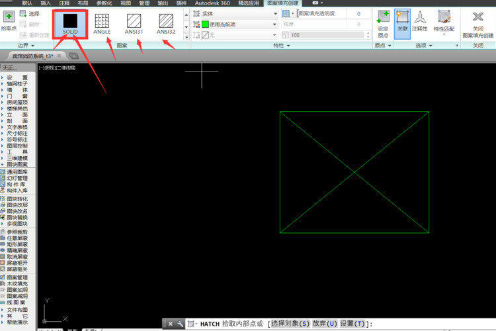Expand the 边界 panel
This screenshot has height=331, width=496.
click(x=26, y=45)
